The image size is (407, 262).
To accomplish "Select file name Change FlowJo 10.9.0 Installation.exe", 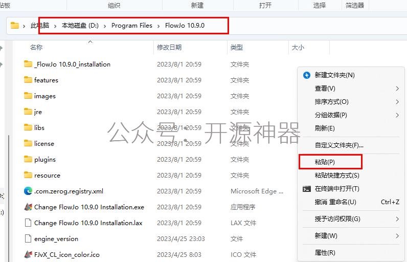I will pyautogui.click(x=89, y=207).
